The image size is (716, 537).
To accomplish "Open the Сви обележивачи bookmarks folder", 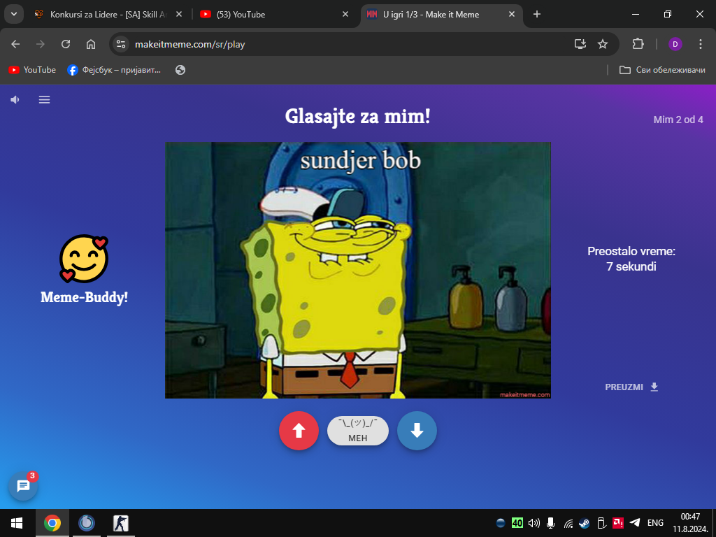I will point(662,70).
